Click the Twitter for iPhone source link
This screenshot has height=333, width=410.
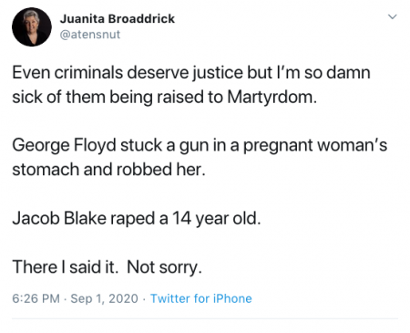point(201,298)
